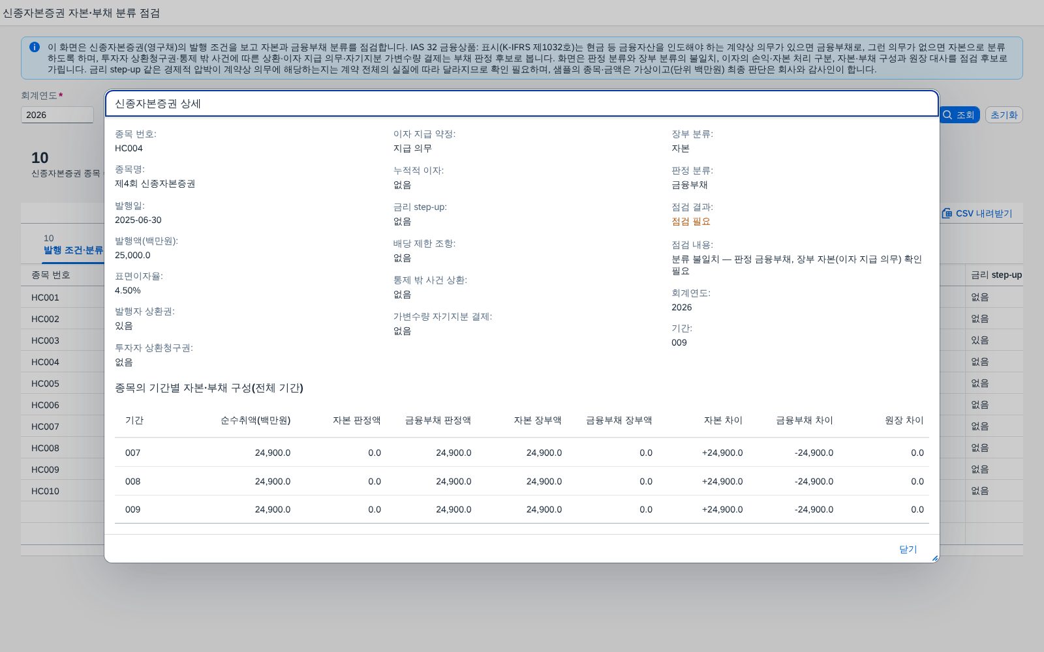Close the 신종자본증권 상세 dialog with 닫기
This screenshot has width=1044, height=652.
[908, 549]
